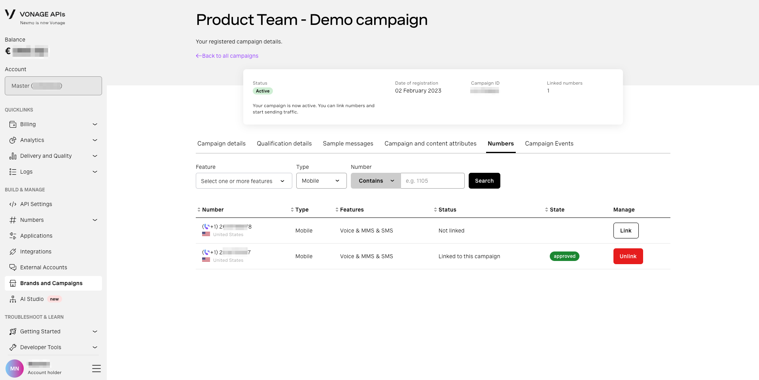
Task: Open the Contains match dropdown
Action: point(376,181)
